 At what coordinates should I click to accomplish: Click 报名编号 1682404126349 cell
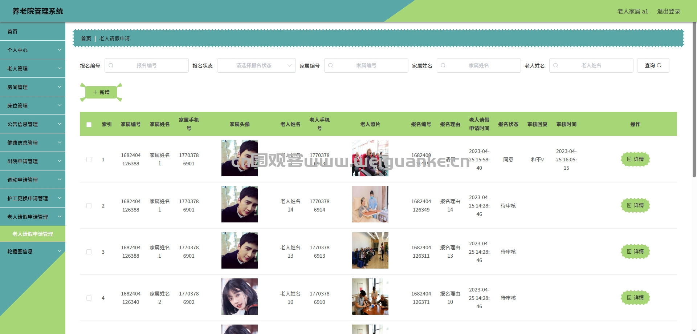tap(421, 205)
